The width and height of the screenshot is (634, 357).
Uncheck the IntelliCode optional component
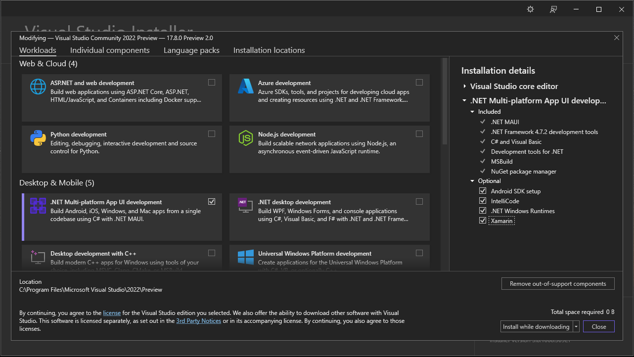click(483, 201)
